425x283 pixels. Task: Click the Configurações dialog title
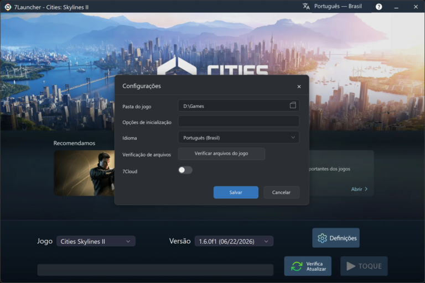point(142,86)
